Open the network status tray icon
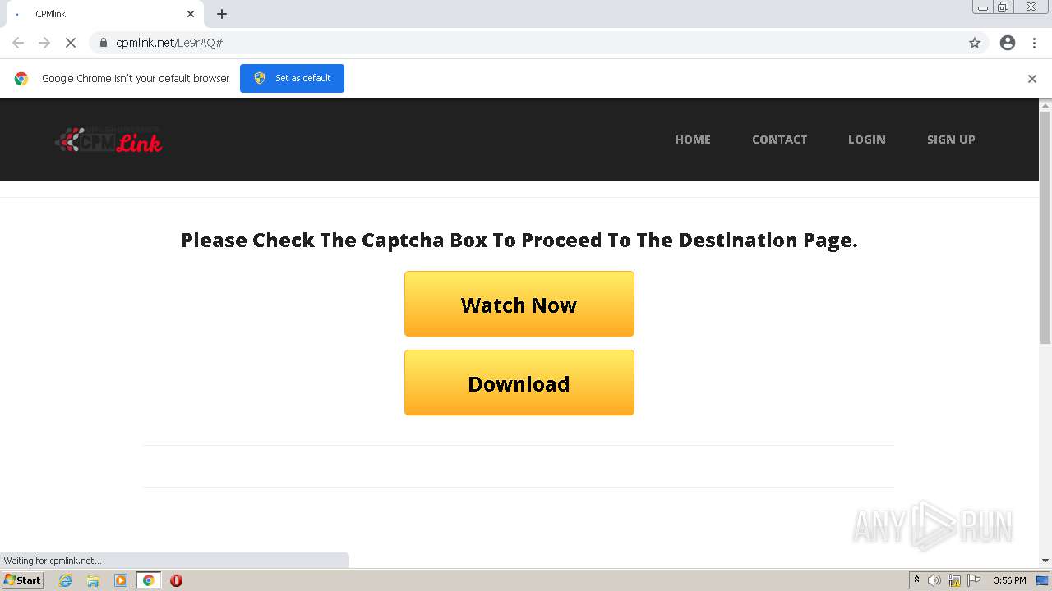The height and width of the screenshot is (591, 1052). tap(954, 580)
